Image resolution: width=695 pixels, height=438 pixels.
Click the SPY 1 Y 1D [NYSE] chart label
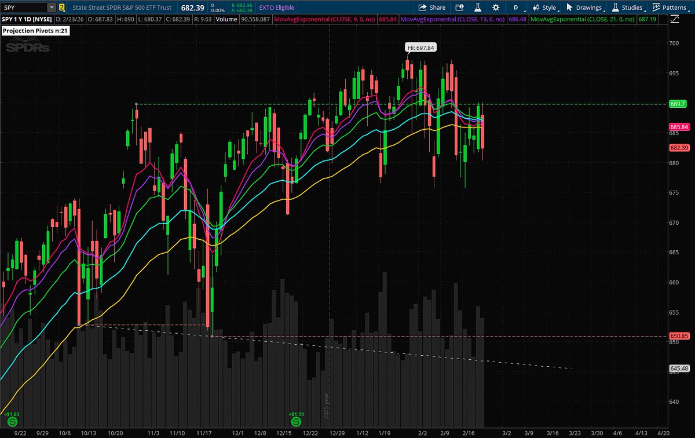(27, 19)
